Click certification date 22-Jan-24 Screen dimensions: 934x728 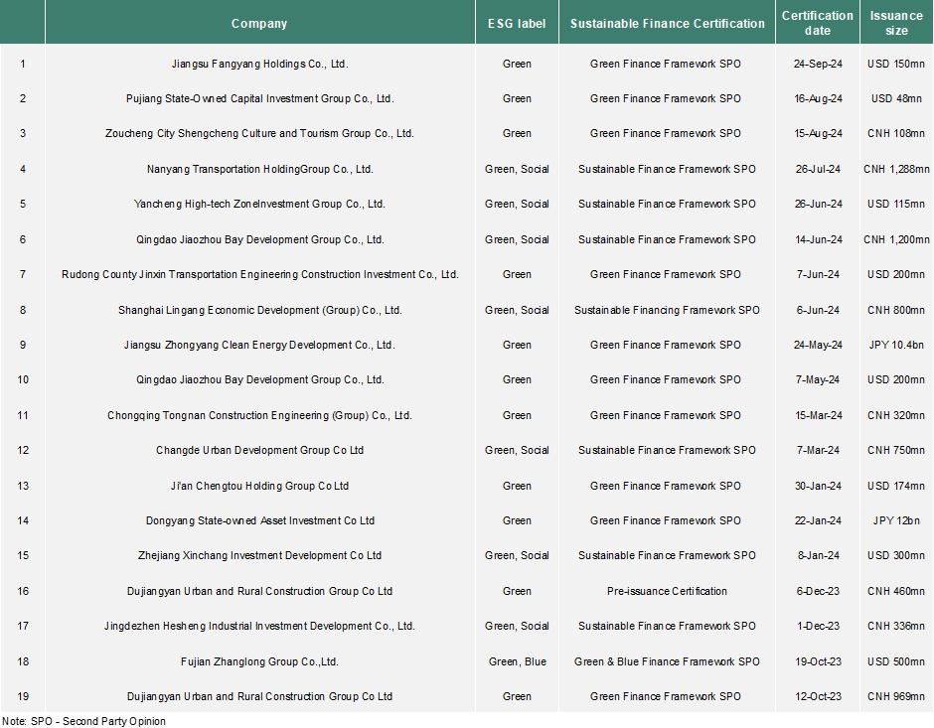[818, 520]
